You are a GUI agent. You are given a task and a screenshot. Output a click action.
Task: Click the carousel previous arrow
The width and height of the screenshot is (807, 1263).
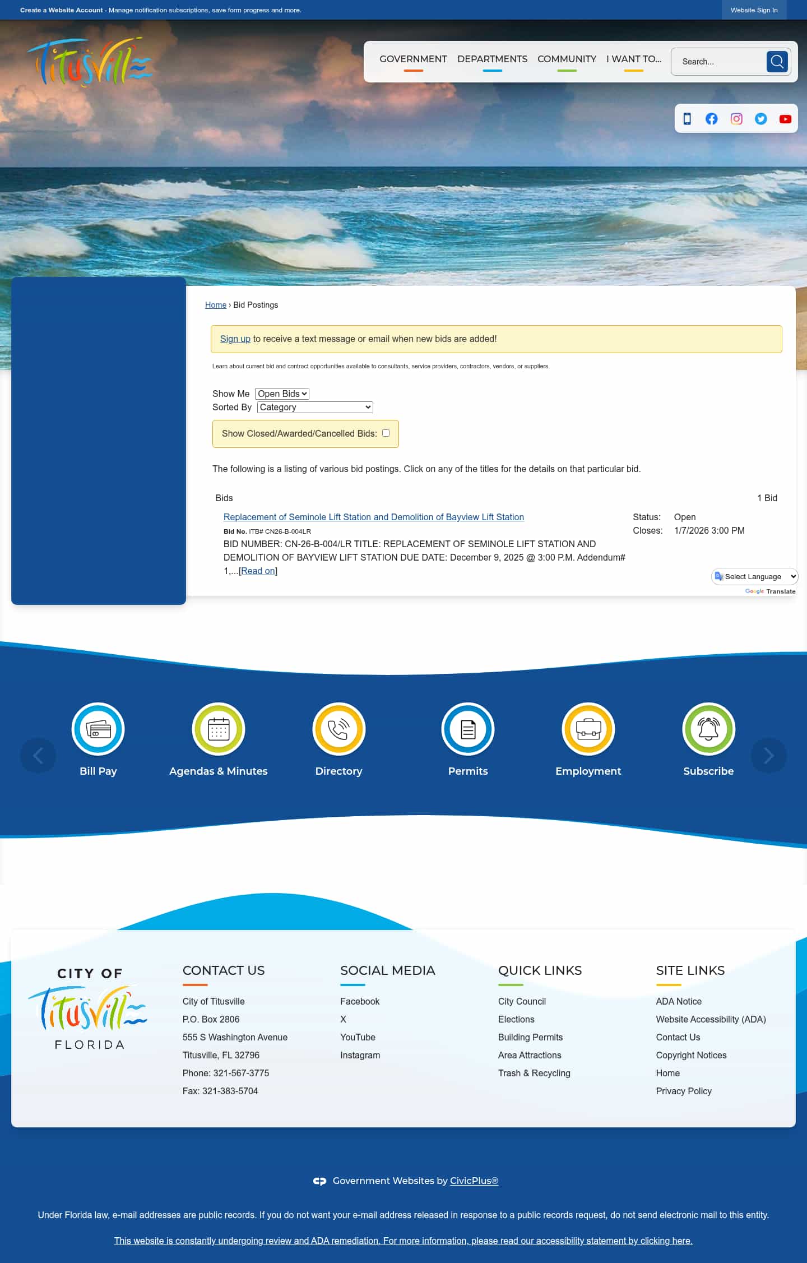click(38, 756)
